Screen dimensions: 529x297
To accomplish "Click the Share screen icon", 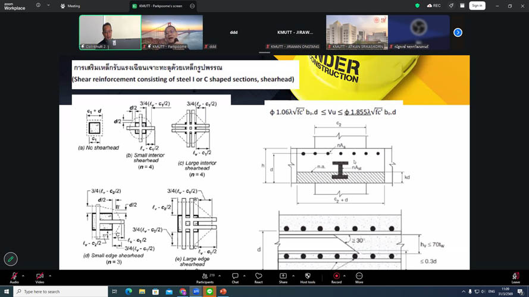I will [x=283, y=277].
